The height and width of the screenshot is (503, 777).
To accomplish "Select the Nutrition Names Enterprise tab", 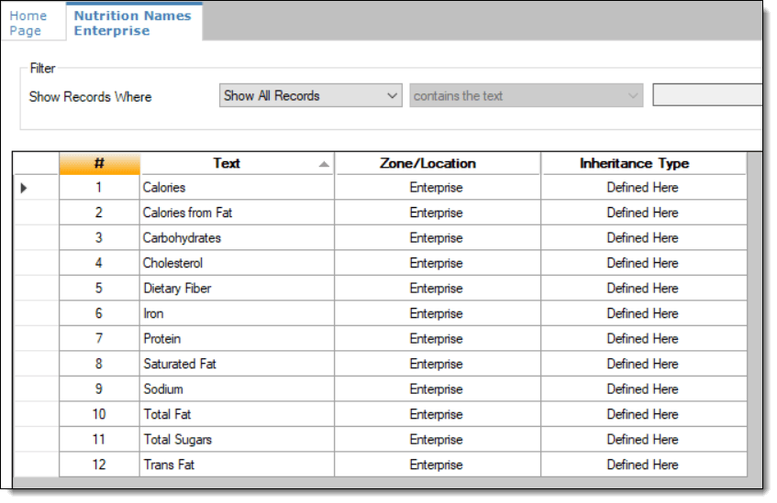I will pyautogui.click(x=132, y=23).
